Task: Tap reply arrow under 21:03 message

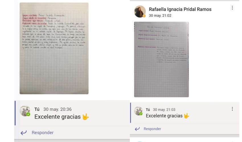Action: (x=137, y=129)
